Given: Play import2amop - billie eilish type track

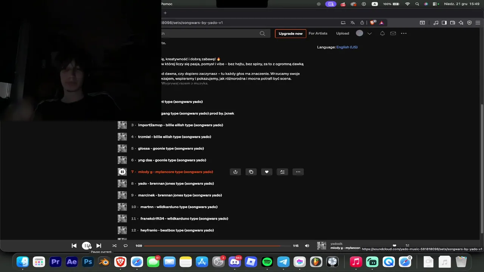Looking at the screenshot, I should coord(180,125).
